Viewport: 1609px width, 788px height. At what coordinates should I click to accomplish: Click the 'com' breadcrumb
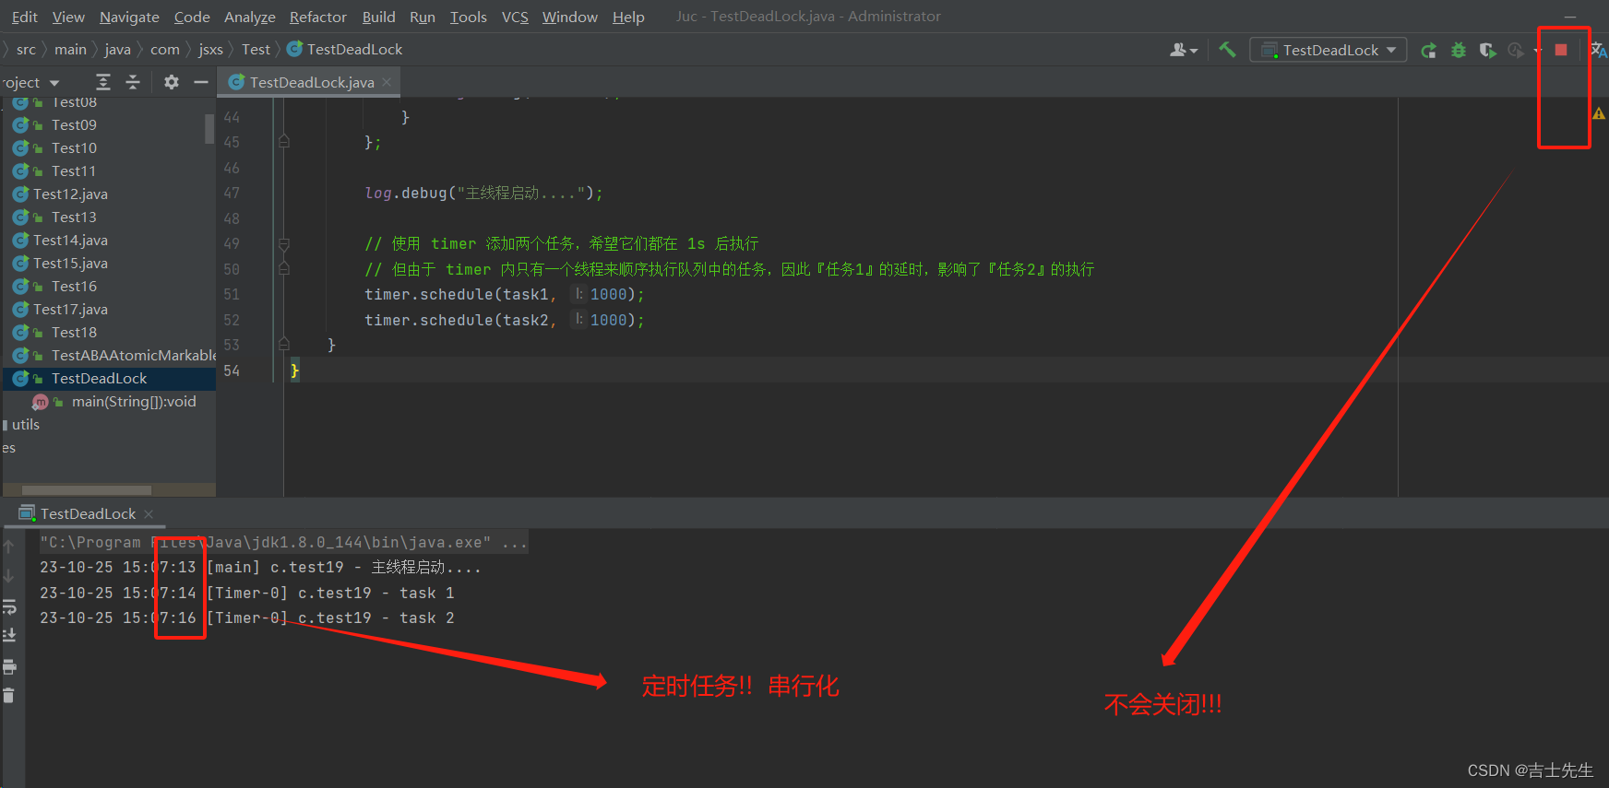coord(165,50)
